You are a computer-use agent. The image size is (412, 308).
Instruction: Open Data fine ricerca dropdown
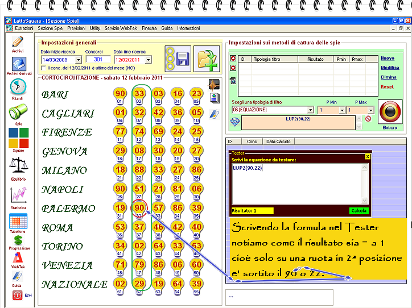(x=148, y=60)
